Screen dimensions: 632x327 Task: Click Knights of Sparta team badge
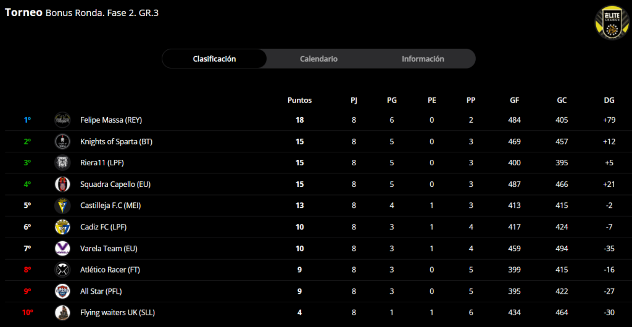pyautogui.click(x=62, y=141)
